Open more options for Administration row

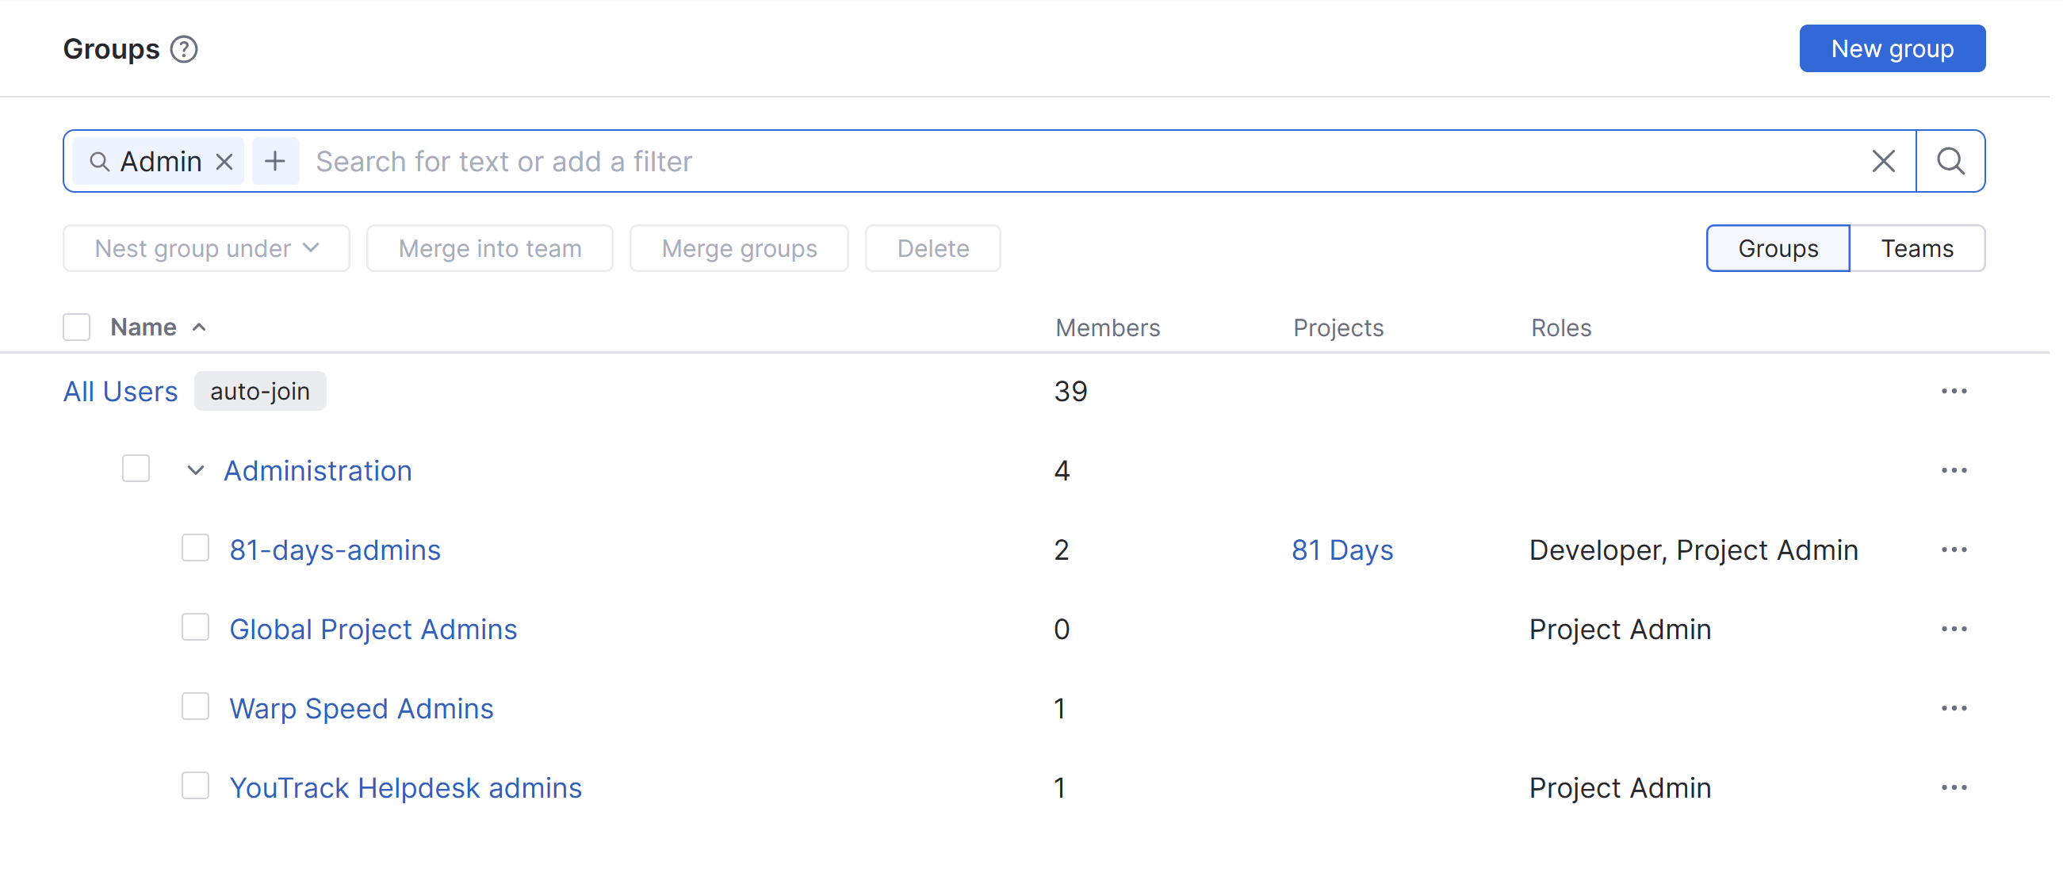[x=1954, y=471]
